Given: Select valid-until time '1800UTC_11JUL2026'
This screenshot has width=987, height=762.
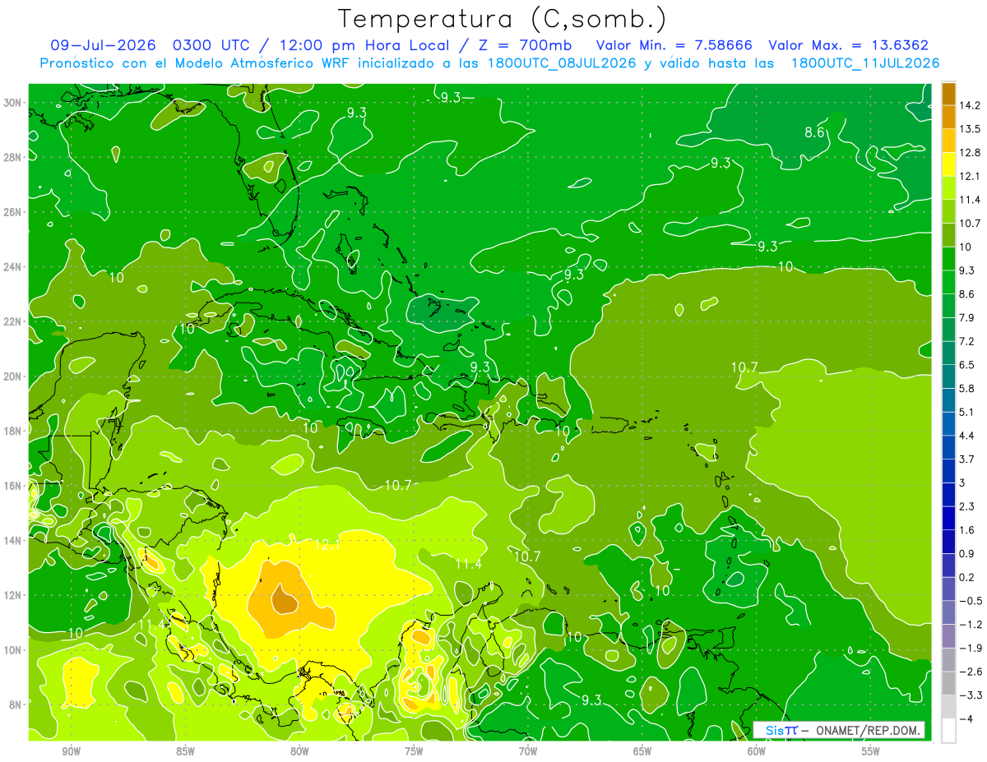Looking at the screenshot, I should tap(865, 63).
